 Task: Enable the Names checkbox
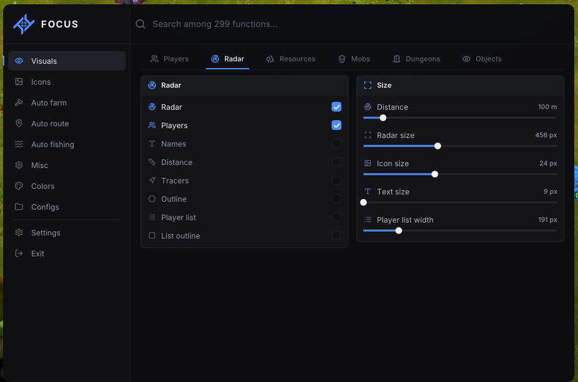pos(336,144)
